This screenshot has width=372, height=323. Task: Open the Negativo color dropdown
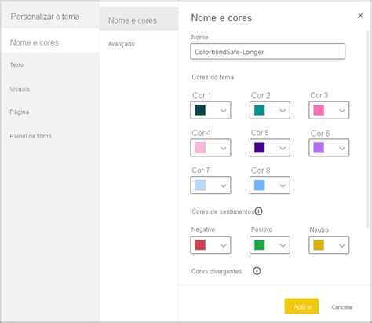[210, 245]
